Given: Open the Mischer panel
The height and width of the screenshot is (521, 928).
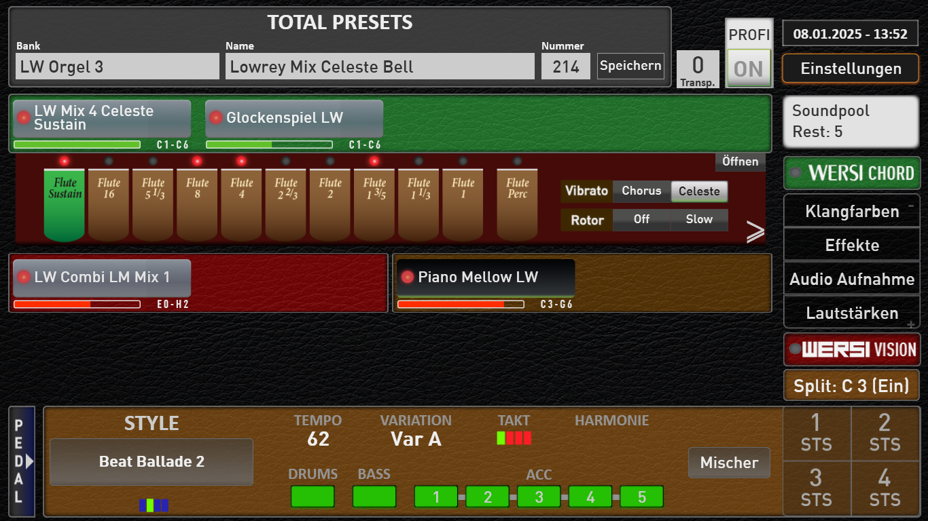Looking at the screenshot, I should click(729, 463).
